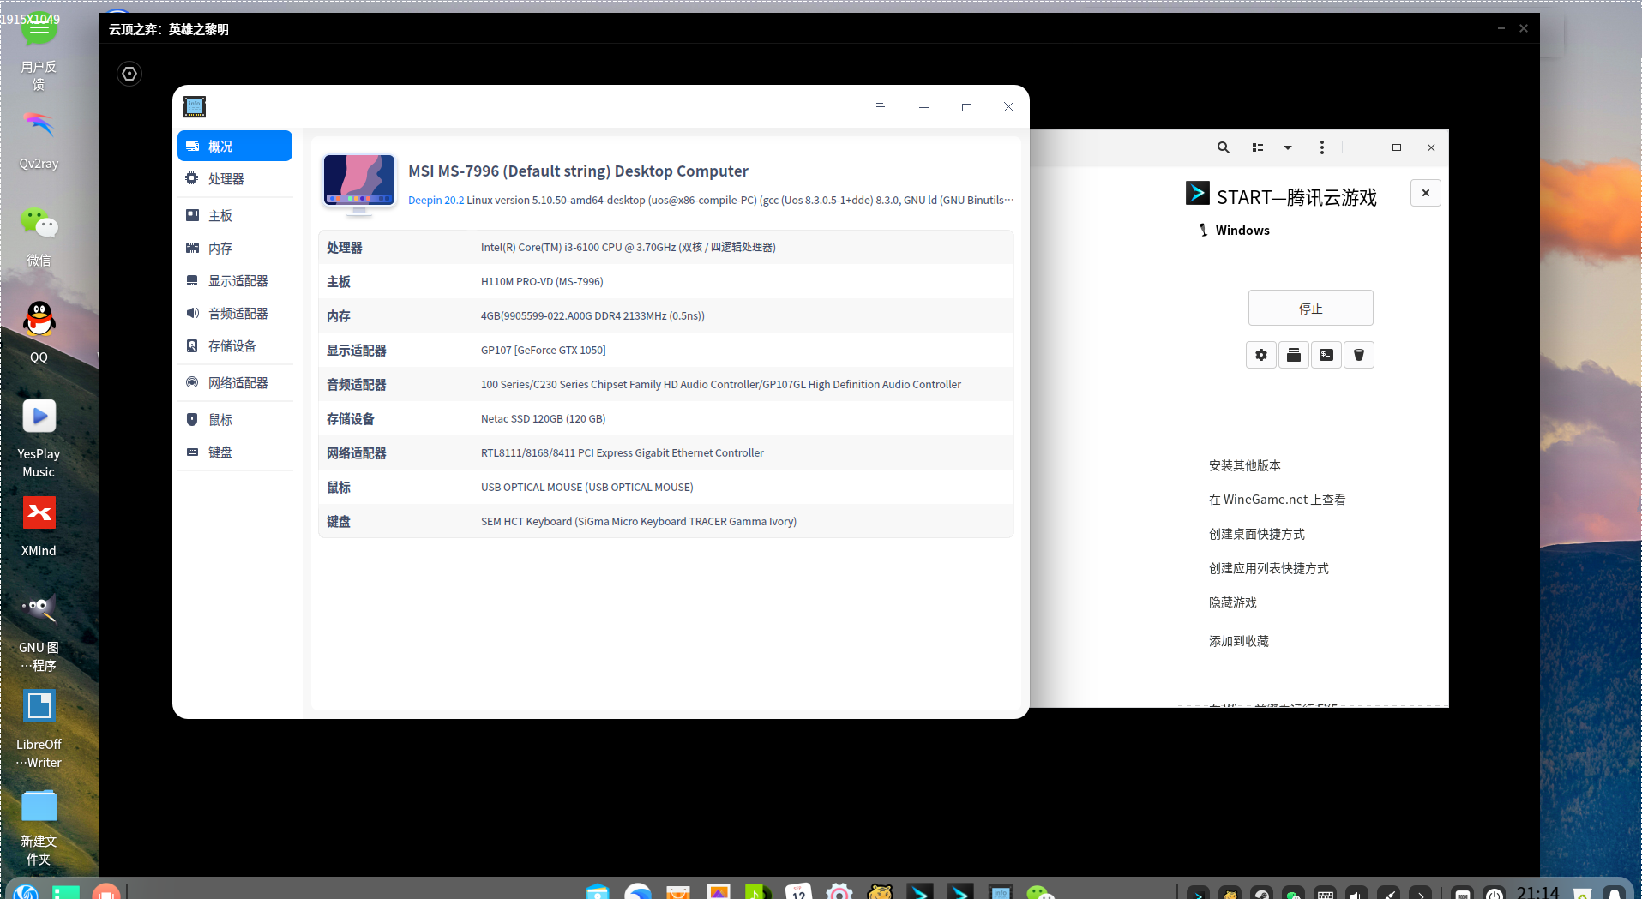This screenshot has height=899, width=1642.
Task: Open the device manager hamburger menu
Action: pos(880,107)
